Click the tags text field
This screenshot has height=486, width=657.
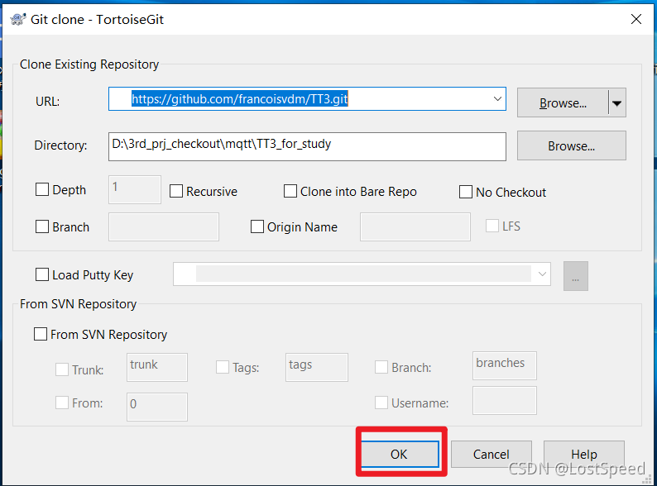coord(317,367)
